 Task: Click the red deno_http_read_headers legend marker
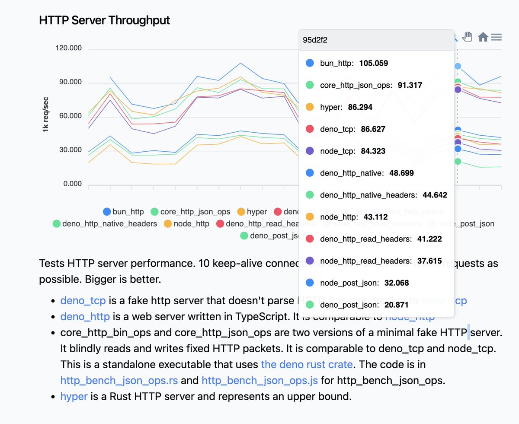pyautogui.click(x=220, y=224)
